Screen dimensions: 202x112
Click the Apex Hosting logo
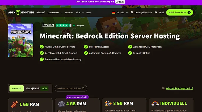21,12
